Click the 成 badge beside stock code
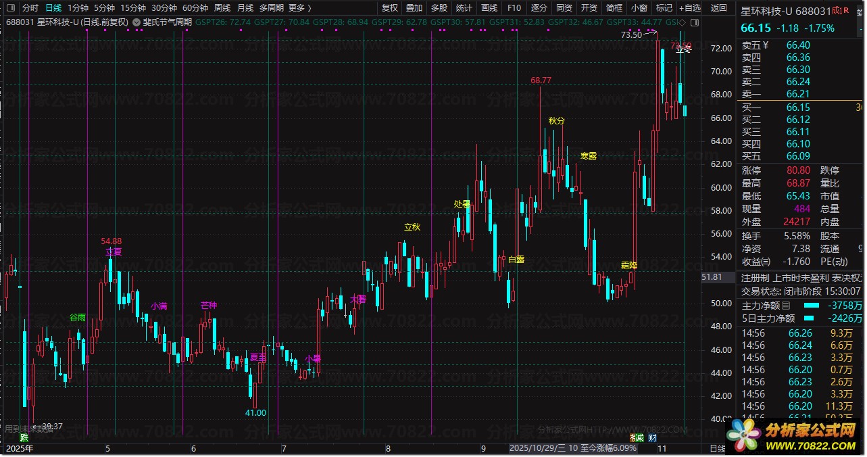The height and width of the screenshot is (457, 867). 836,10
